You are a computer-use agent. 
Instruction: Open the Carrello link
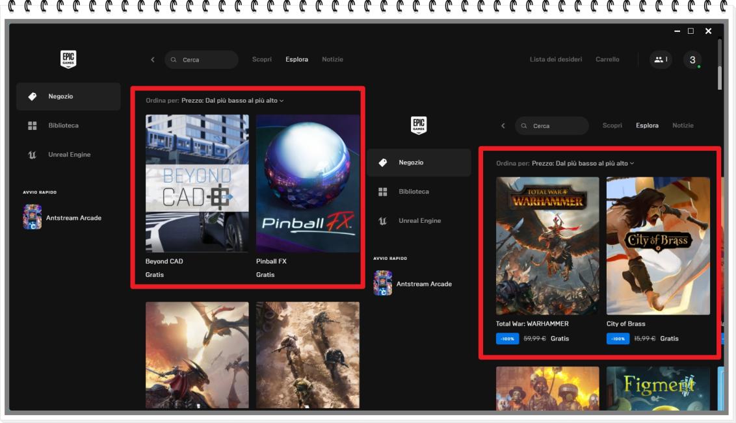coord(607,60)
